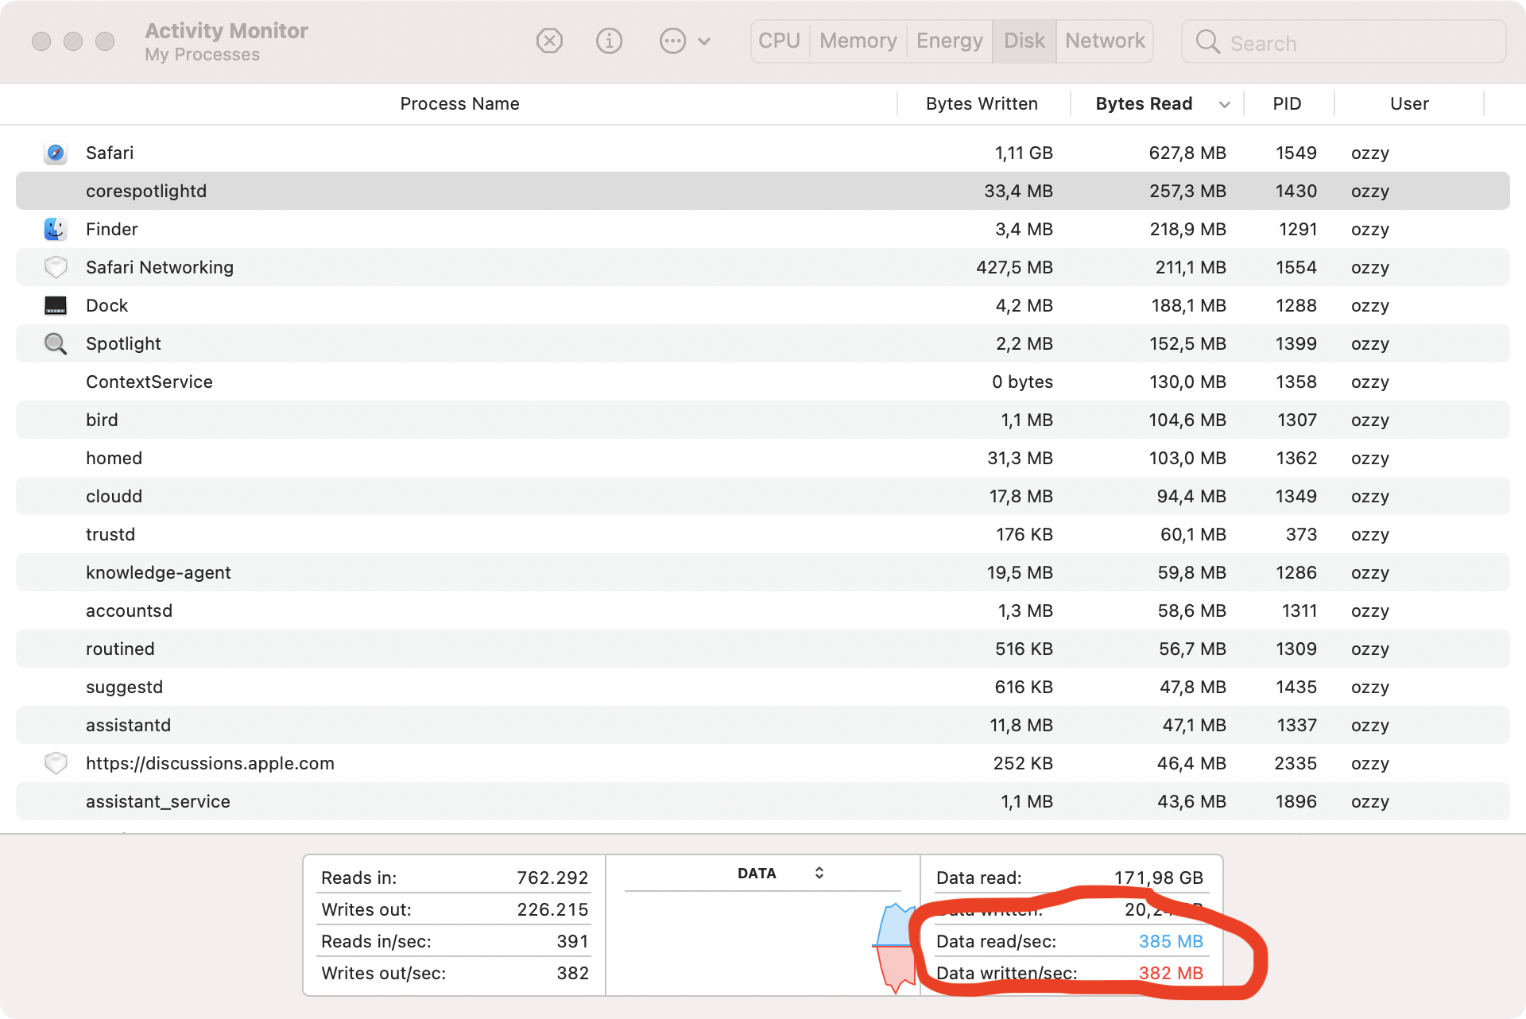Click the Safari browser icon in the process list
Screen dimensions: 1526x1019
pos(55,153)
